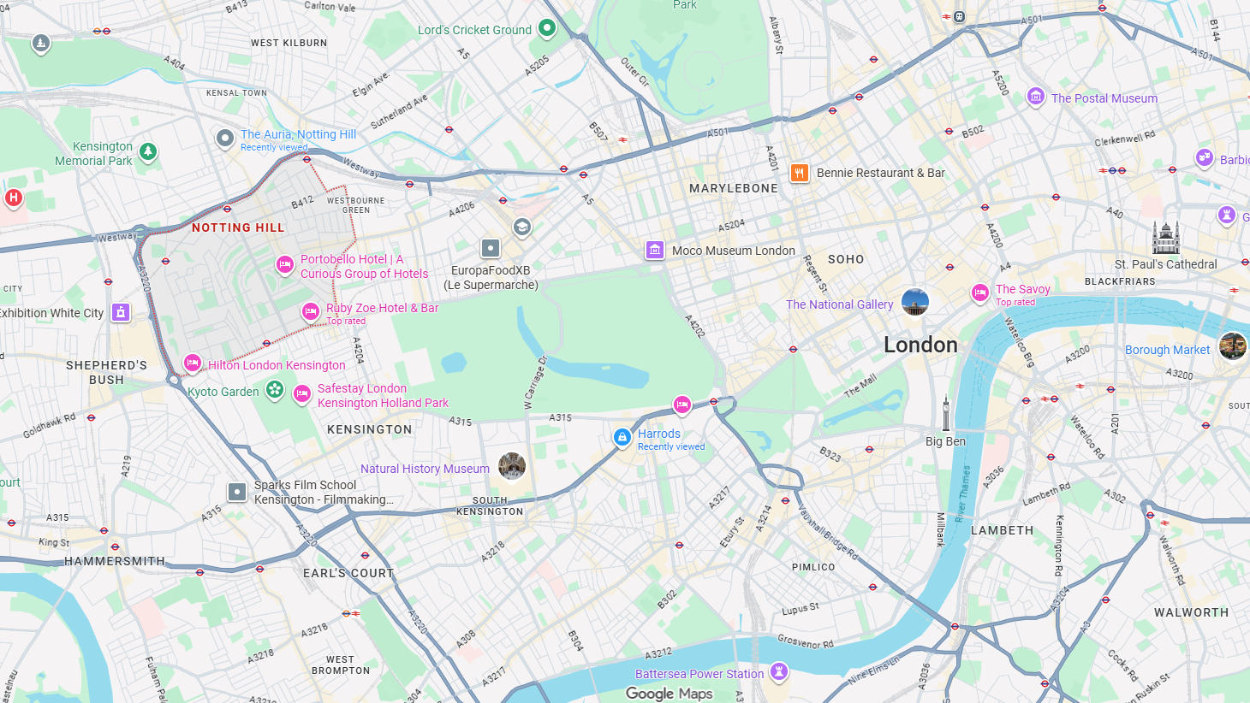The image size is (1250, 703).
Task: Select the Harrods shopping bag pin
Action: point(622,437)
